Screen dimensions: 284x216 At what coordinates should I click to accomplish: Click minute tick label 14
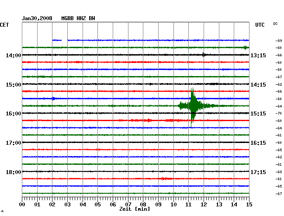coord(234,205)
